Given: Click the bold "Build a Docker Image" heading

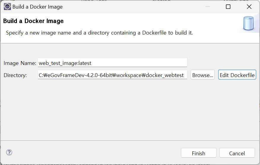Looking at the screenshot, I should pyautogui.click(x=33, y=21).
